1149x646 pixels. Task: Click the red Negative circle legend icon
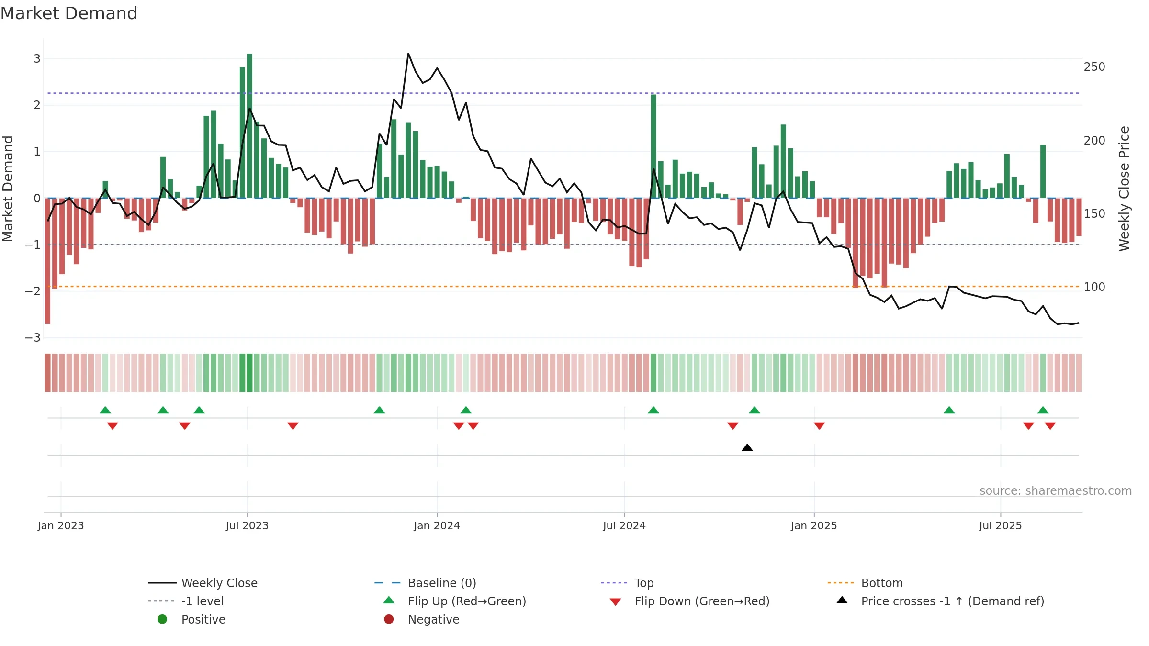click(x=389, y=619)
